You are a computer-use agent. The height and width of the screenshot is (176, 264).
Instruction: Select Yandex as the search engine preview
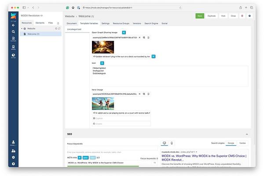tap(242, 143)
